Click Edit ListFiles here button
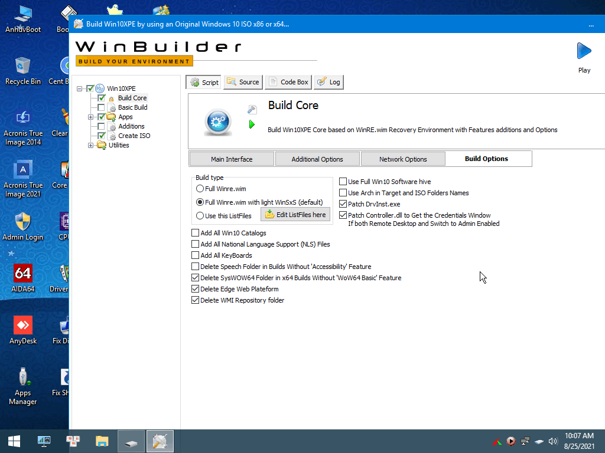605x453 pixels. [295, 215]
